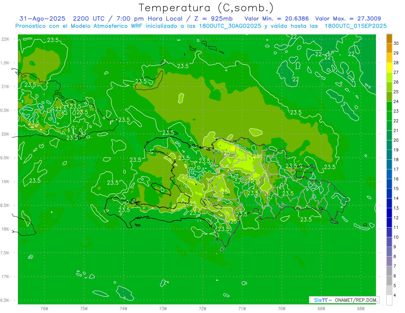This screenshot has width=405, height=313.
Task: Click the "19N" latitude axis label
Action: click(x=5, y=181)
